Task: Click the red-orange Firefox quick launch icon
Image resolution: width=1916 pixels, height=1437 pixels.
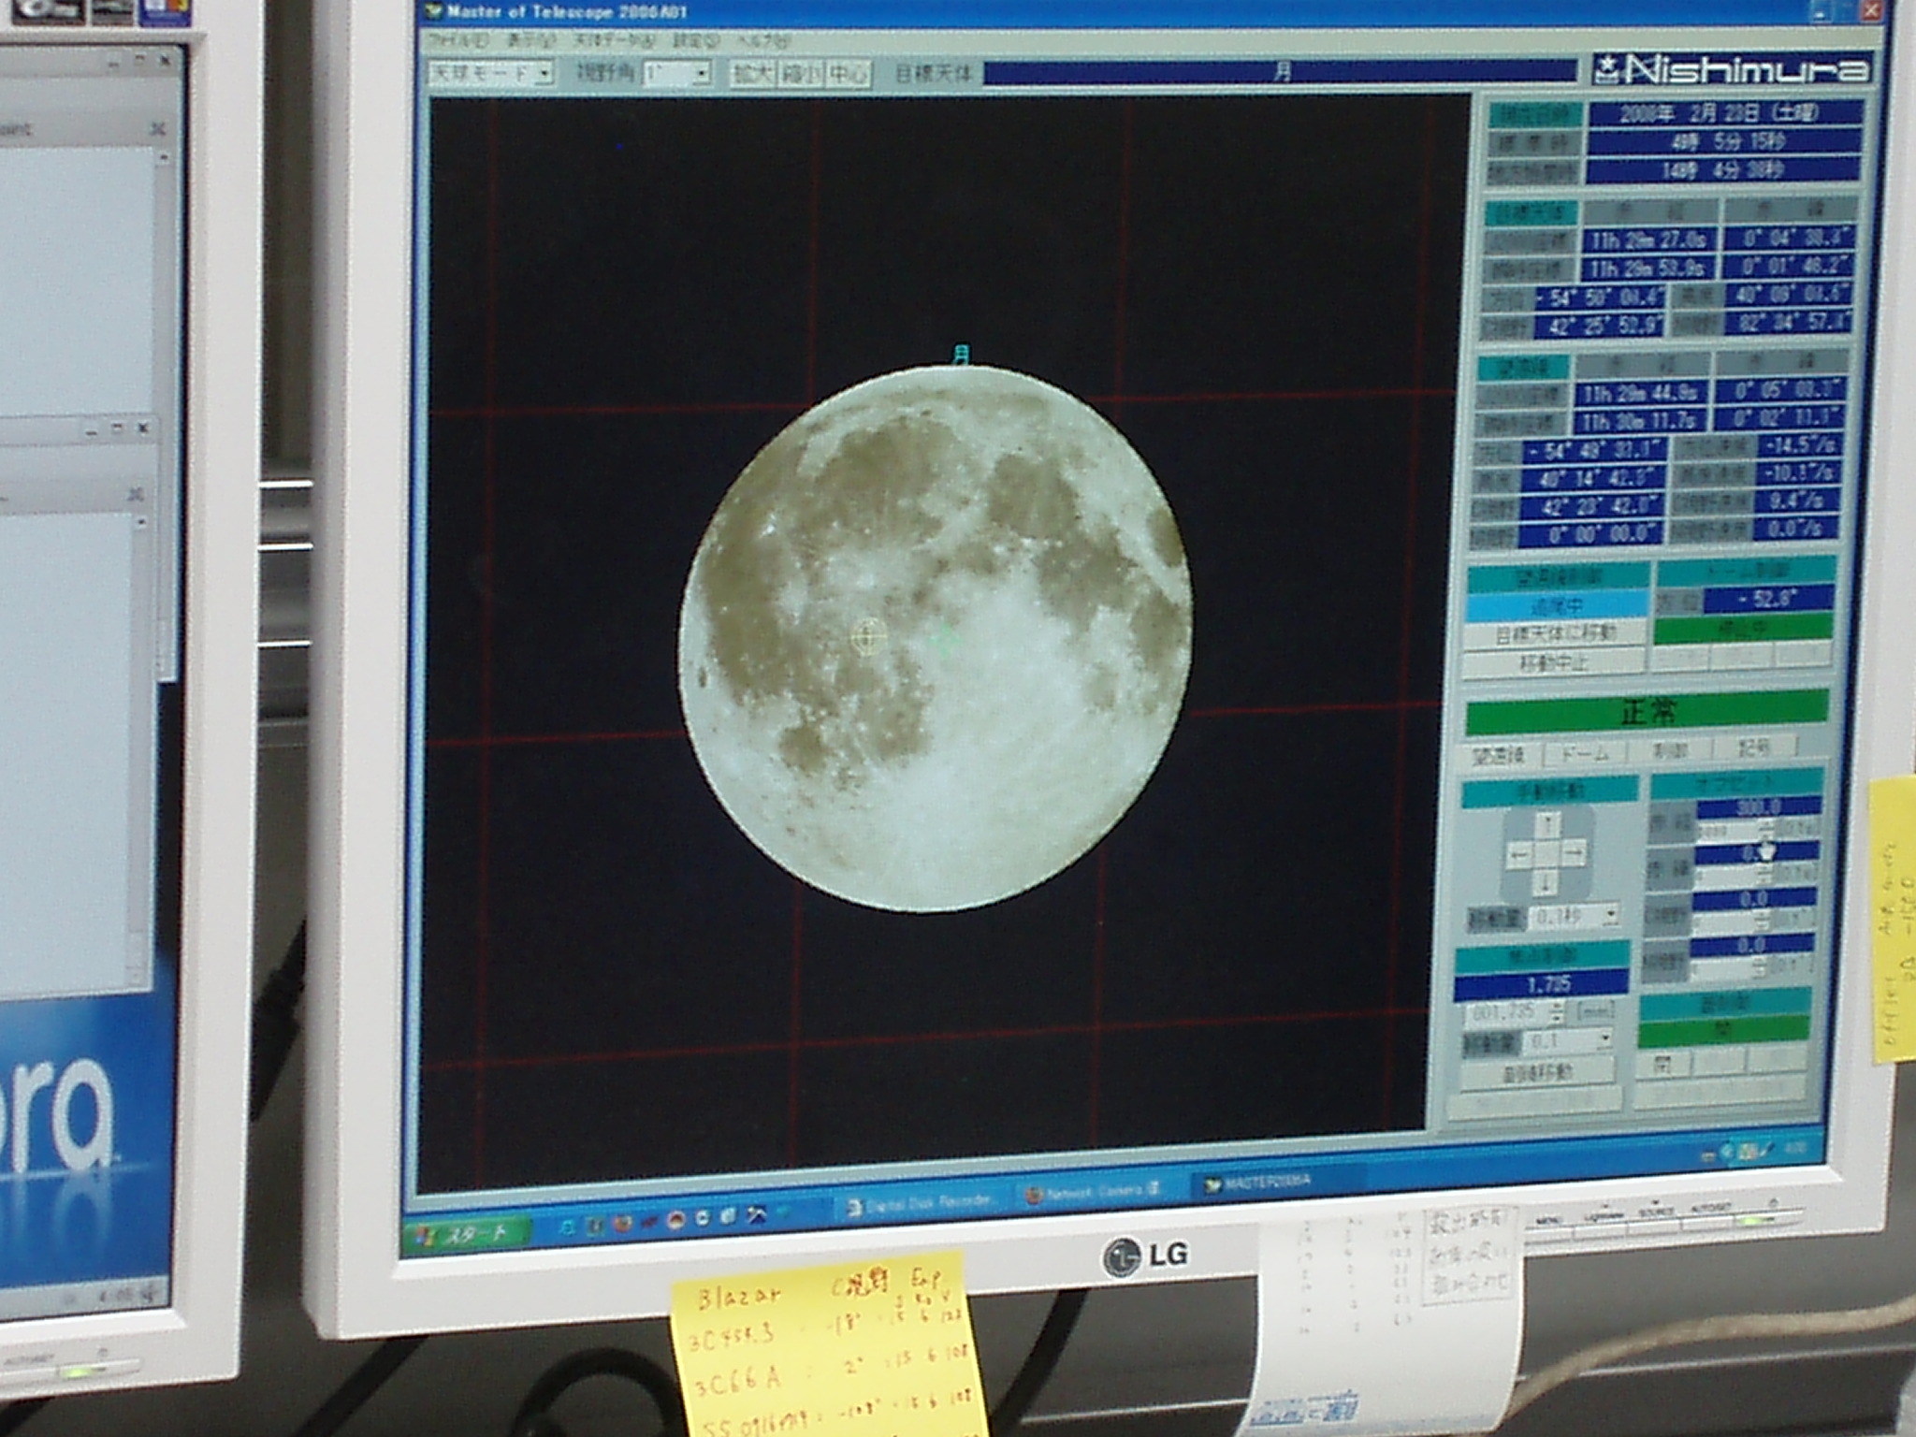Action: [x=623, y=1223]
